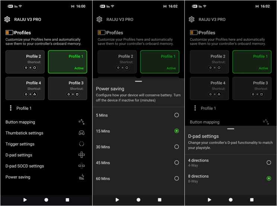Select Profile 2 card in left screenshot
This screenshot has width=277, height=206.
tap(25, 62)
